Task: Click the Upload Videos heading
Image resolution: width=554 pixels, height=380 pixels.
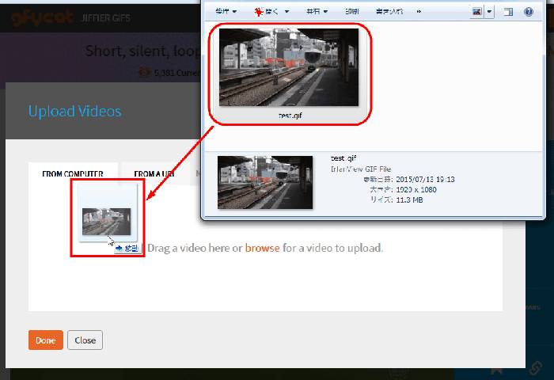Action: (x=75, y=112)
